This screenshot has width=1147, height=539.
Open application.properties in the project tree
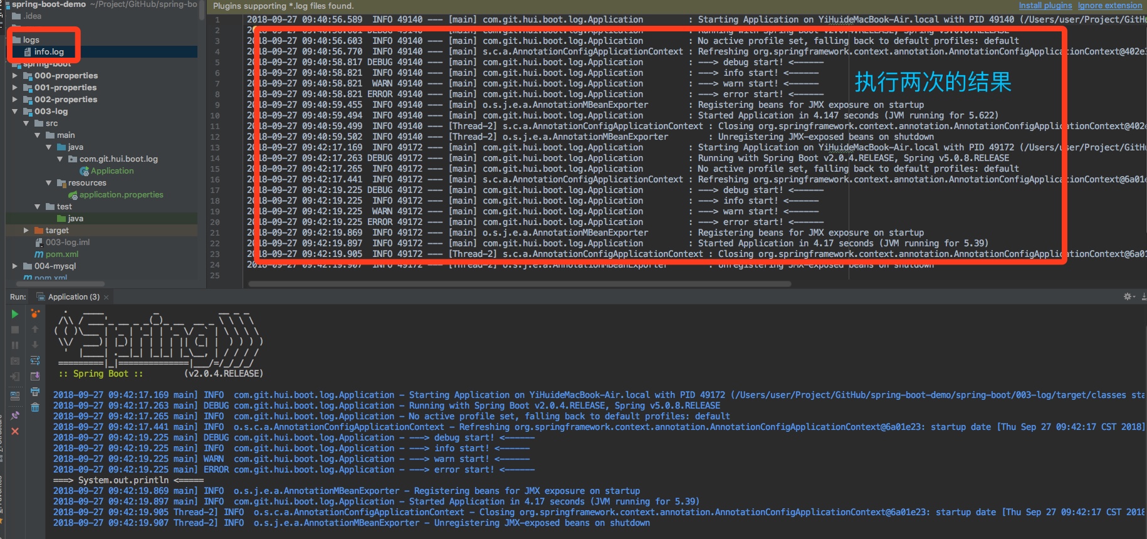point(121,195)
